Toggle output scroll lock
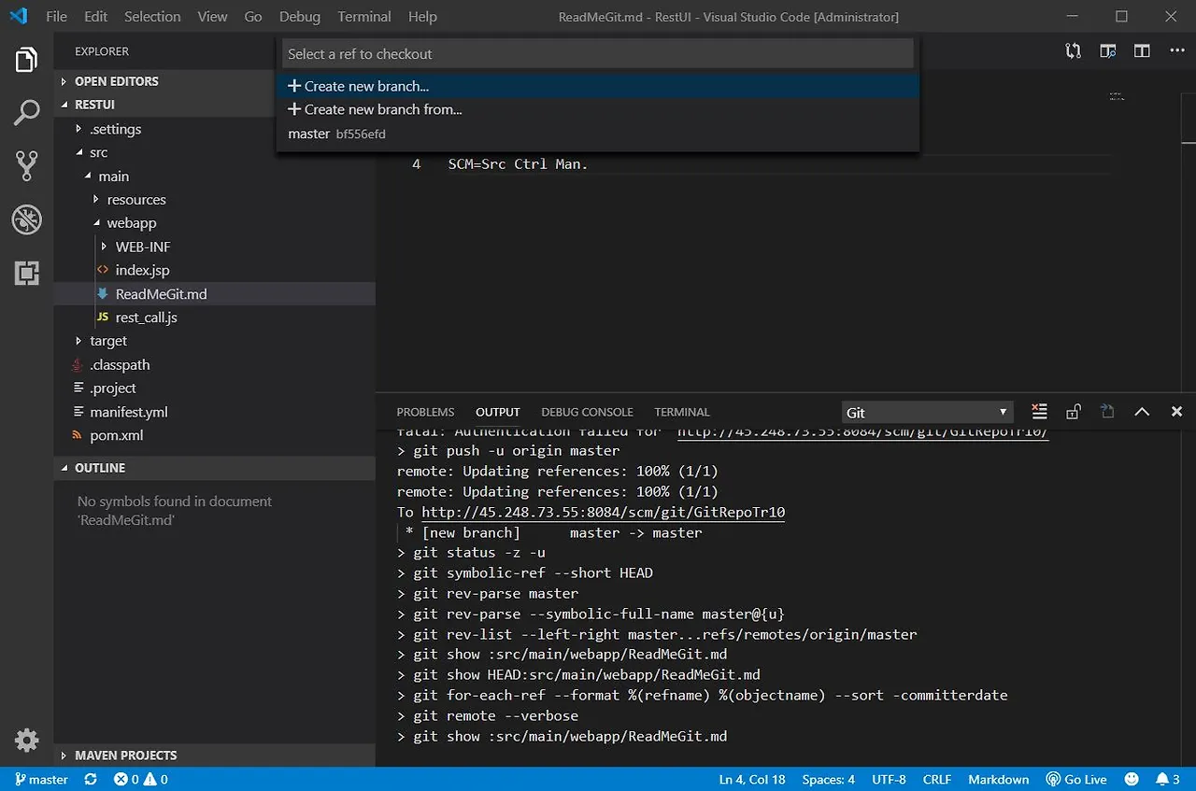 (x=1074, y=412)
